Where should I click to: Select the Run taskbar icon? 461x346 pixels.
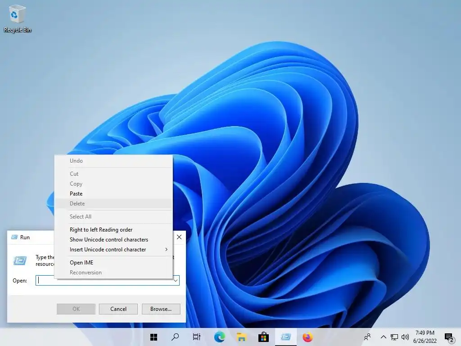tap(286, 337)
